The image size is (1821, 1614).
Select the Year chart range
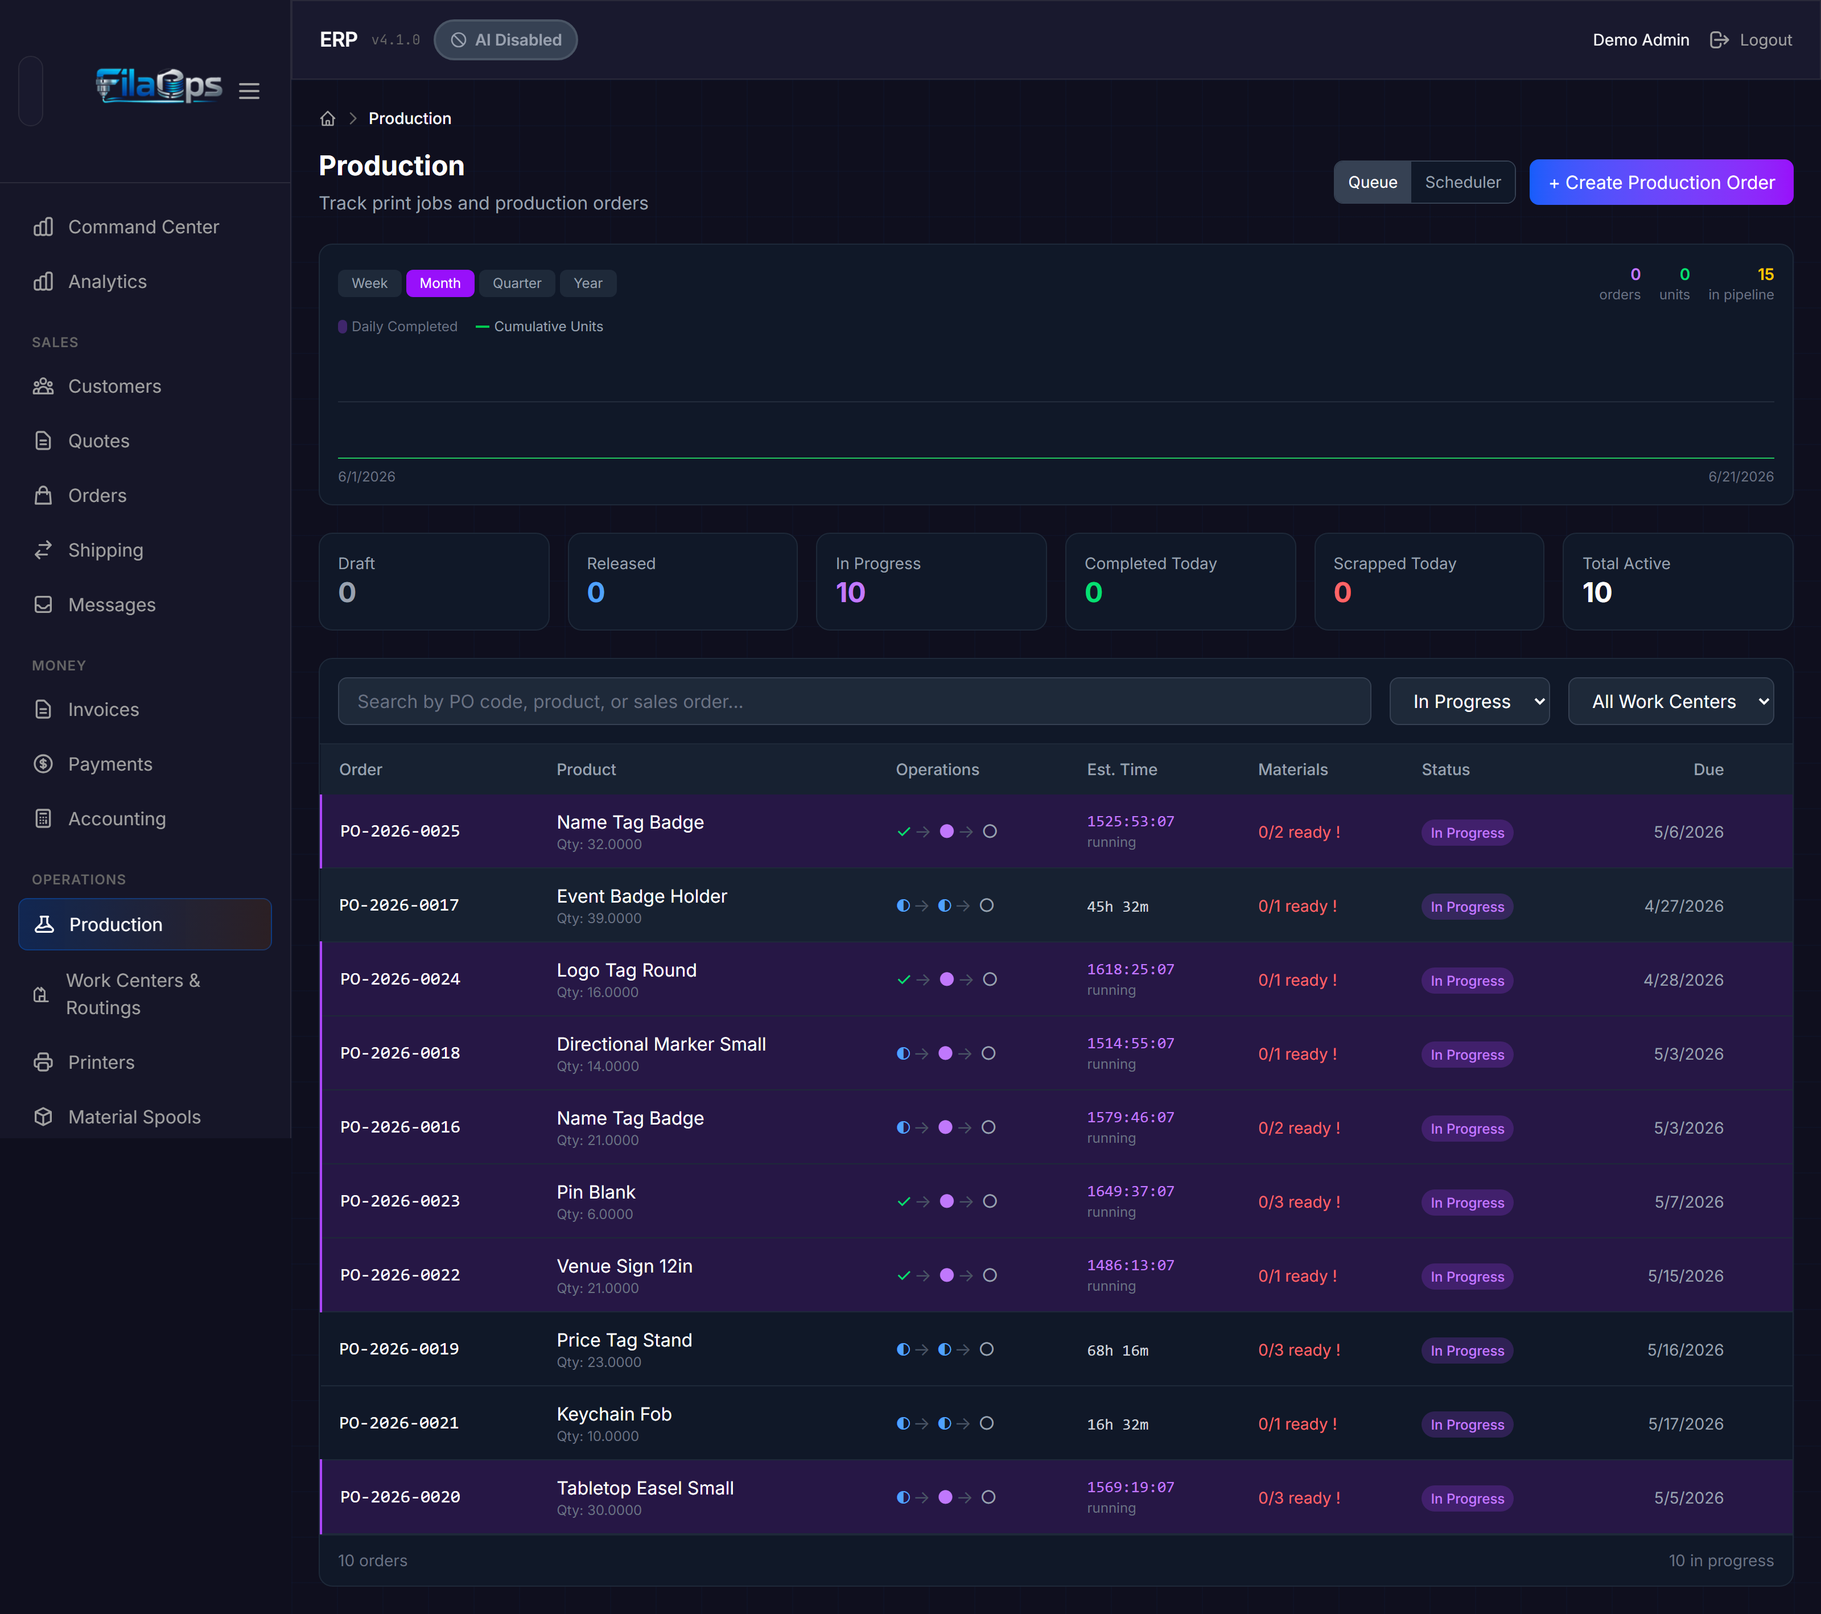pos(588,283)
